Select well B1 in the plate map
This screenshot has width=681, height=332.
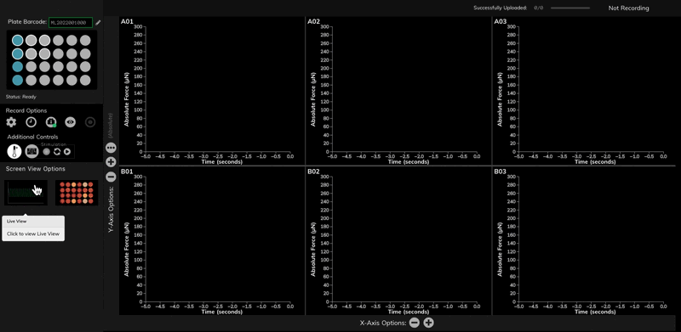tap(17, 53)
